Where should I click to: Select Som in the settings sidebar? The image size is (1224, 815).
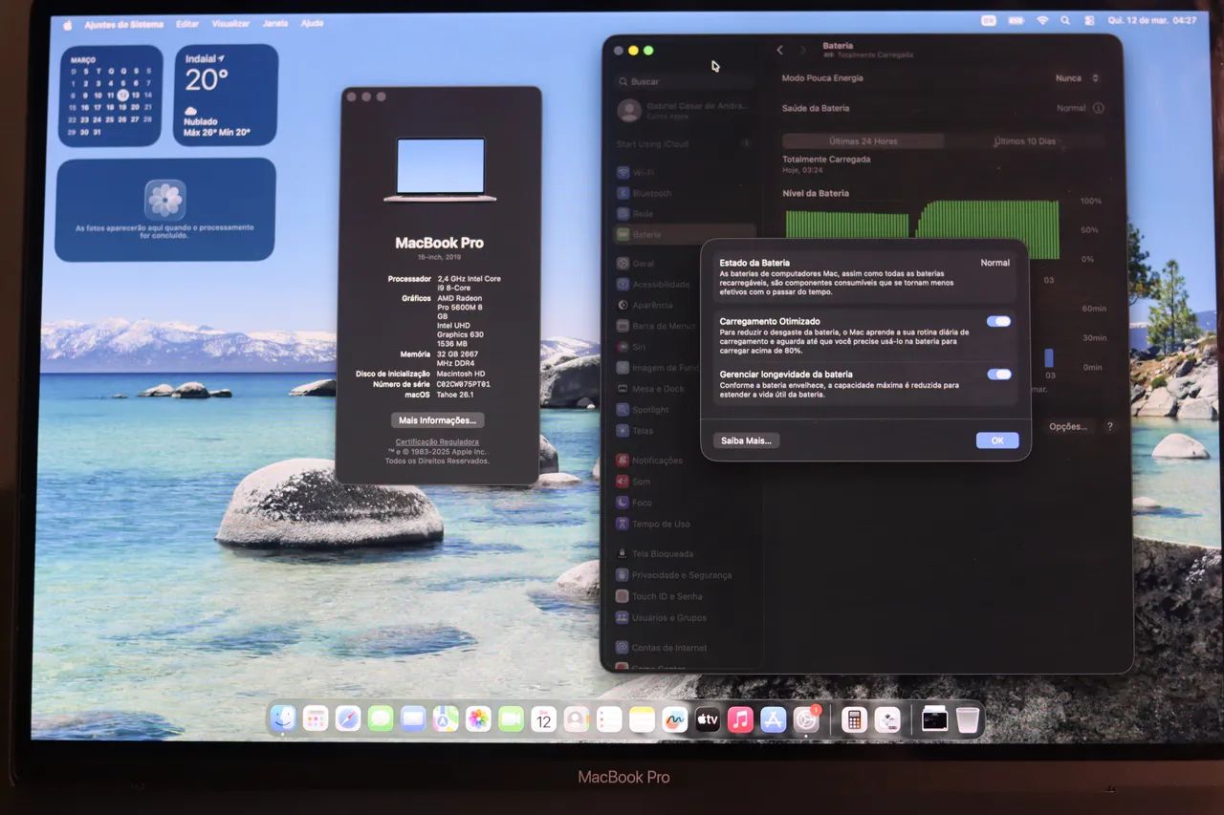point(685,482)
